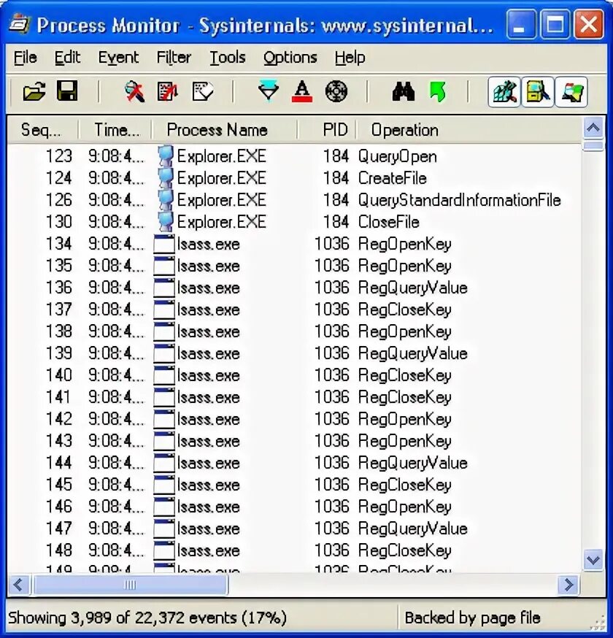Open the File menu
This screenshot has width=613, height=638.
pos(26,58)
